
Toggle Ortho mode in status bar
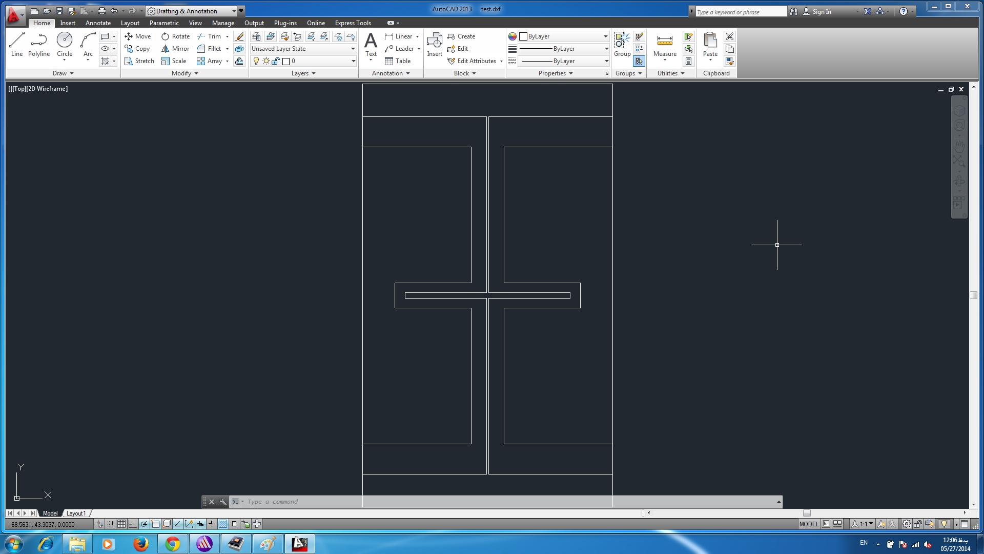(133, 524)
